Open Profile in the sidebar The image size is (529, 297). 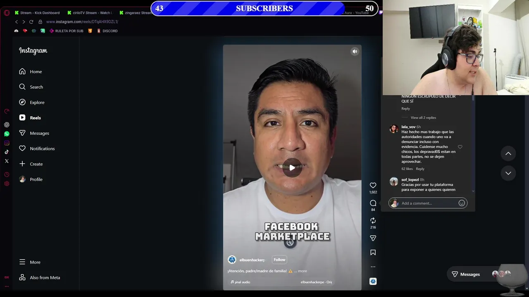click(x=31, y=179)
